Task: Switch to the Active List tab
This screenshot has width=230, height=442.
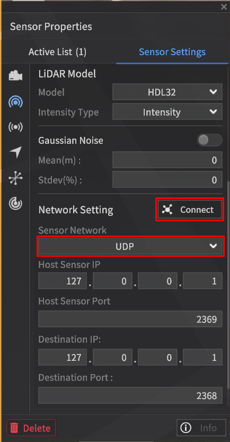Action: (x=57, y=52)
